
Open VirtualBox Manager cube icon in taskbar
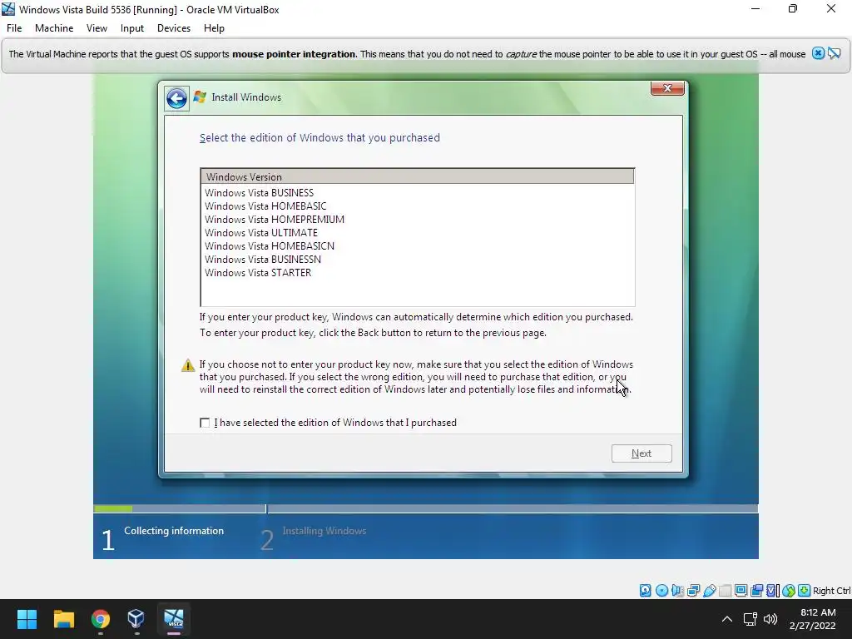coord(136,619)
